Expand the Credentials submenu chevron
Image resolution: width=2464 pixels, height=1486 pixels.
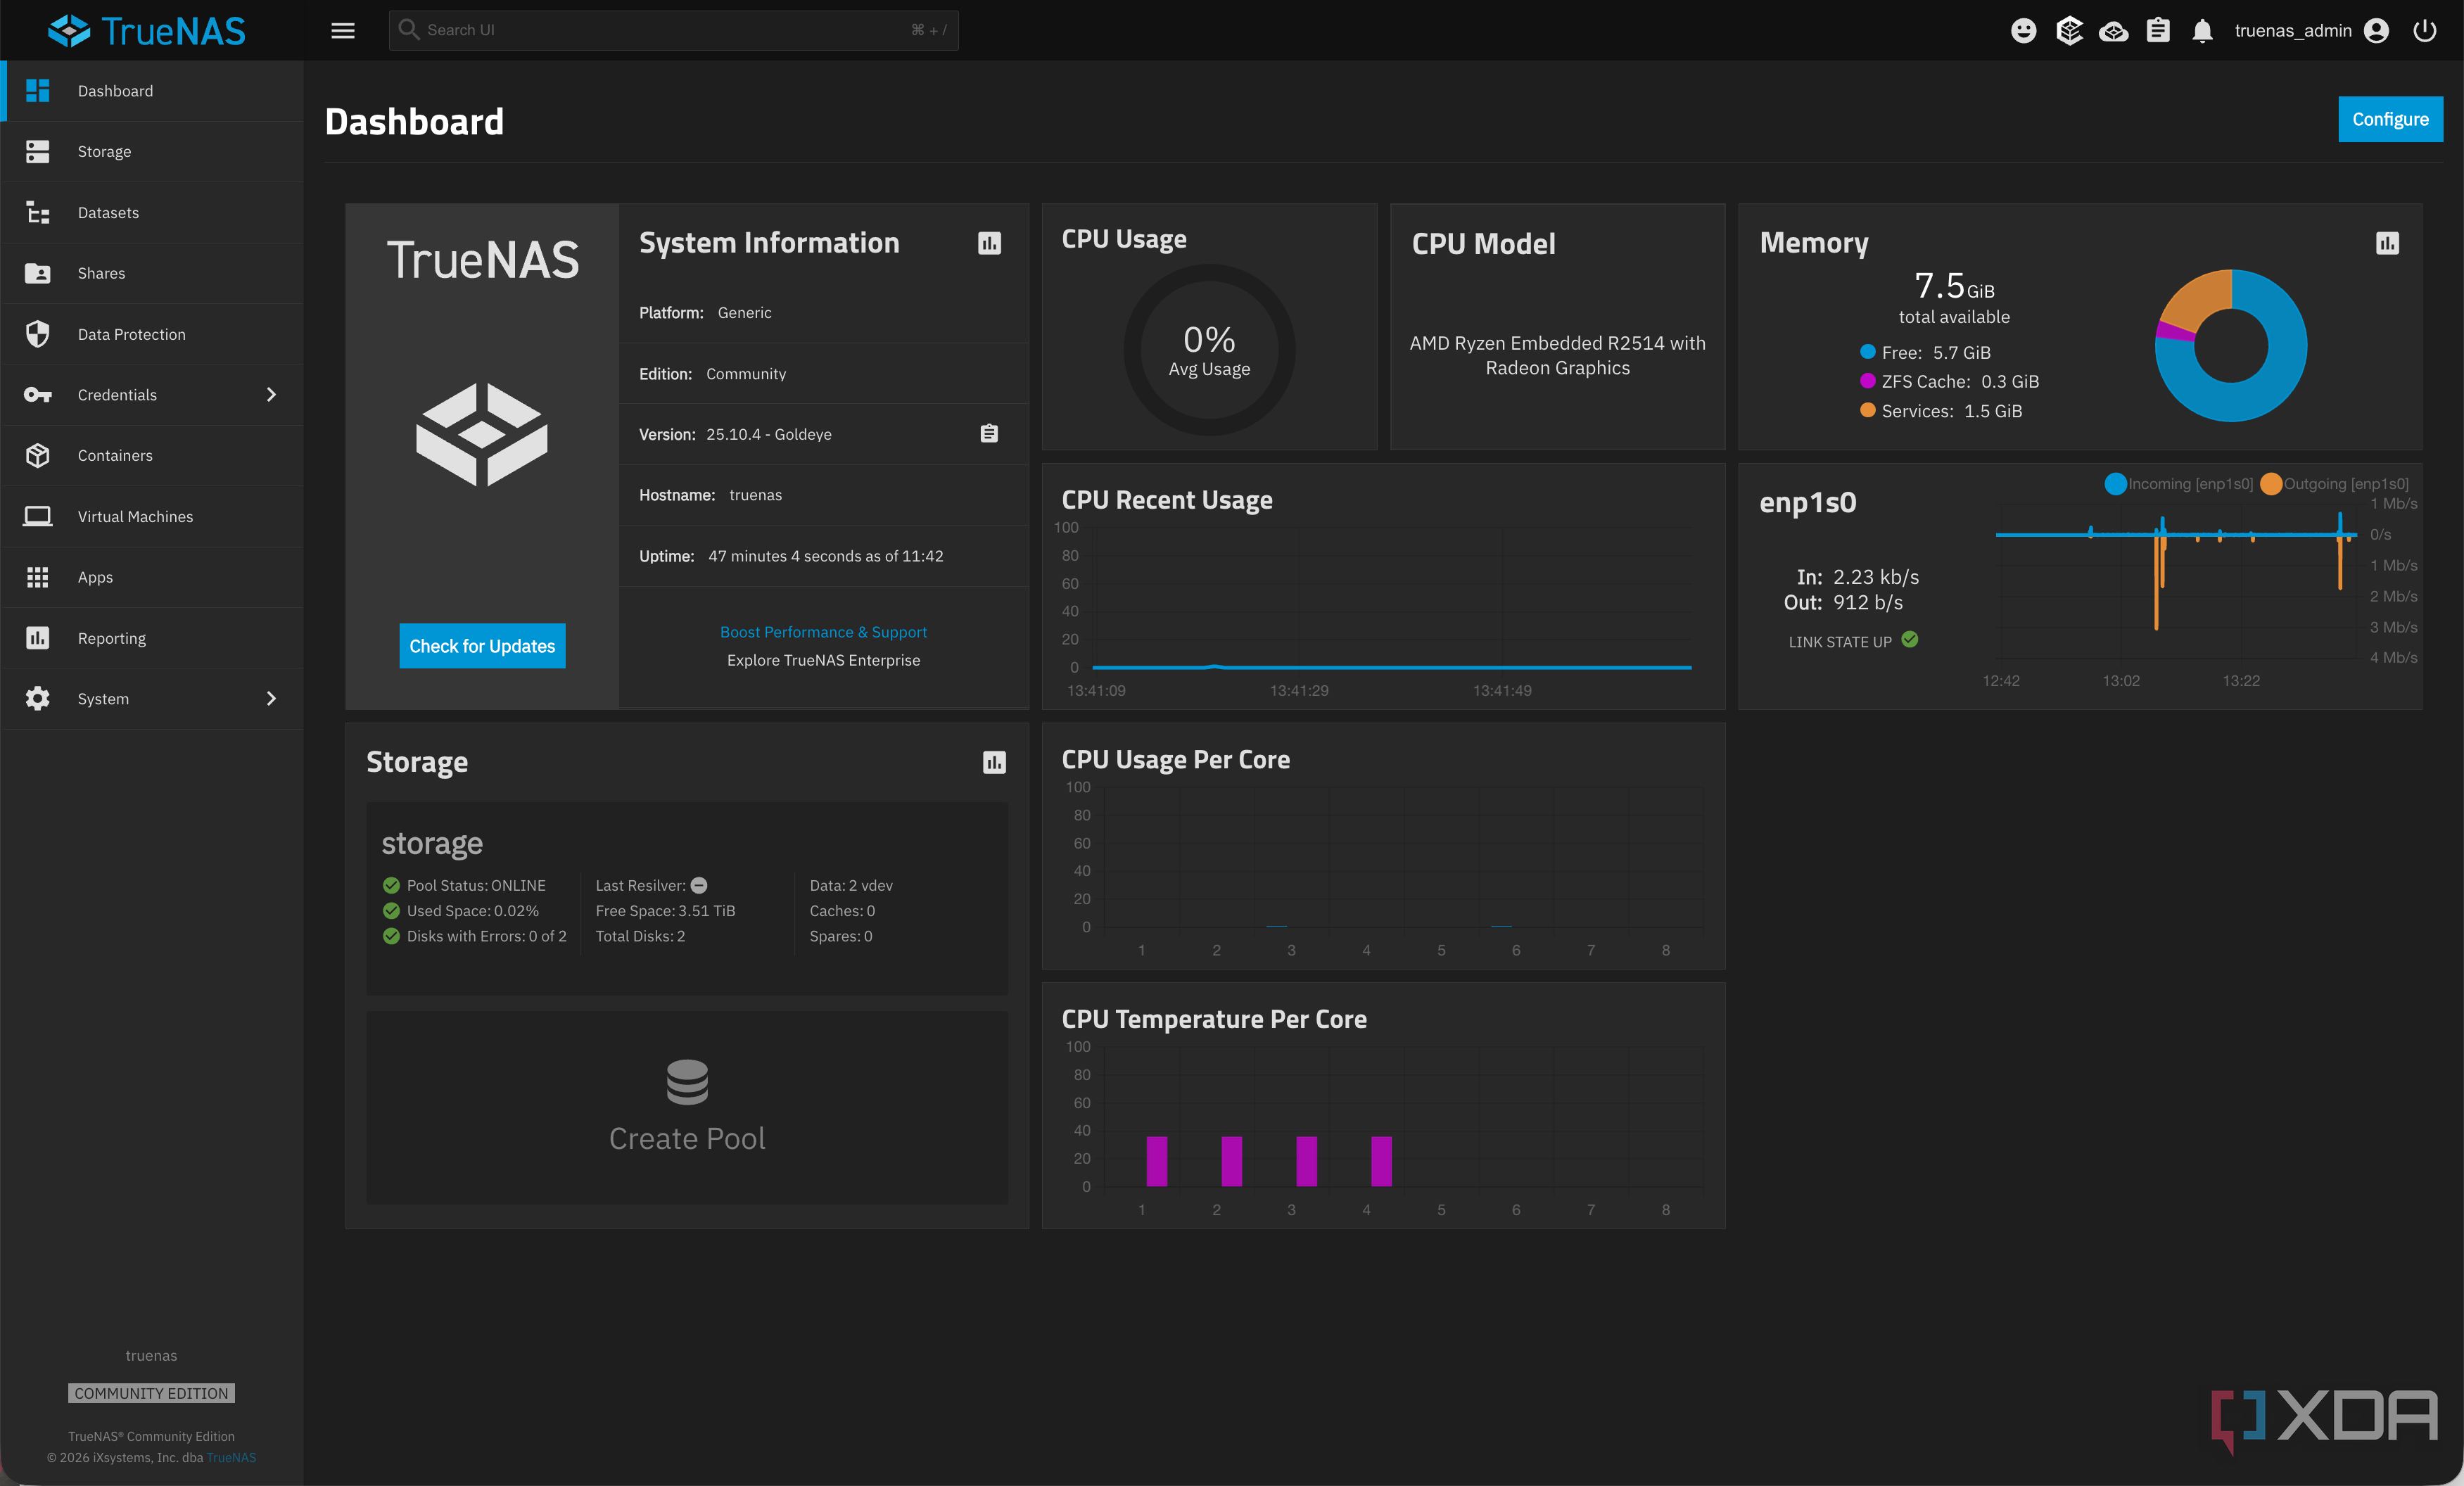[x=271, y=394]
